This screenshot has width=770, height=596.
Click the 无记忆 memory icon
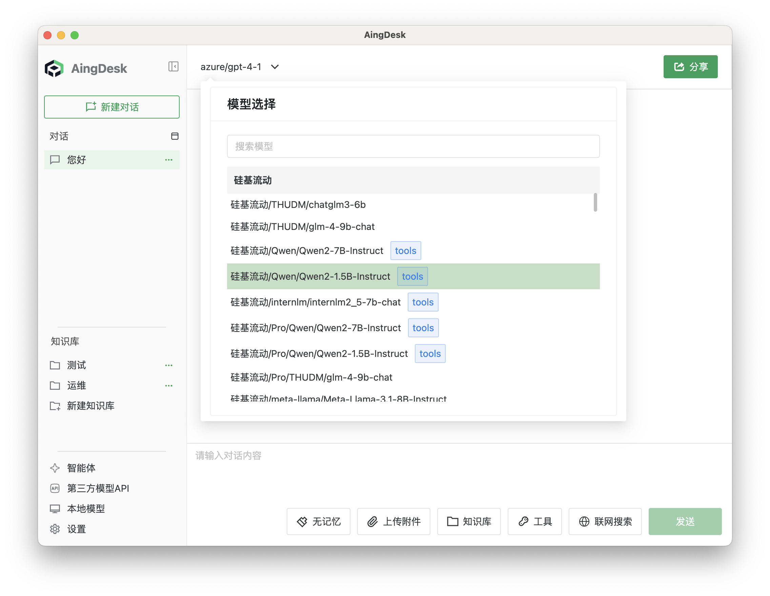click(x=303, y=521)
